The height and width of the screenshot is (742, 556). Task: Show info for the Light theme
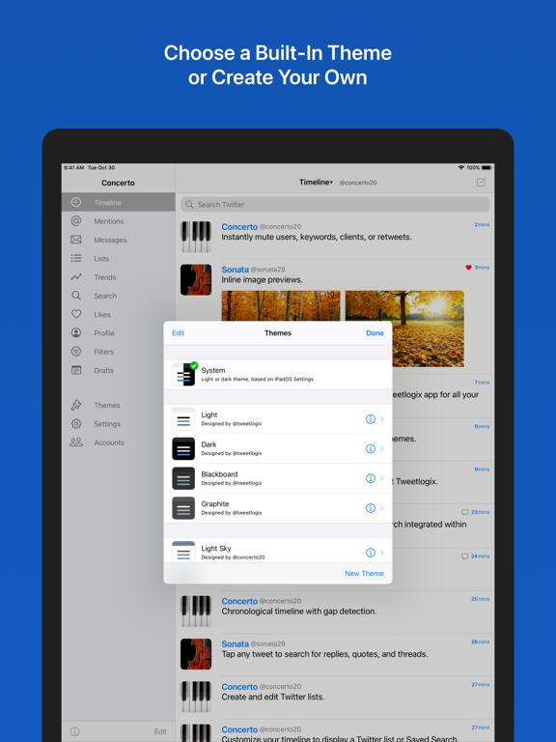tap(371, 418)
